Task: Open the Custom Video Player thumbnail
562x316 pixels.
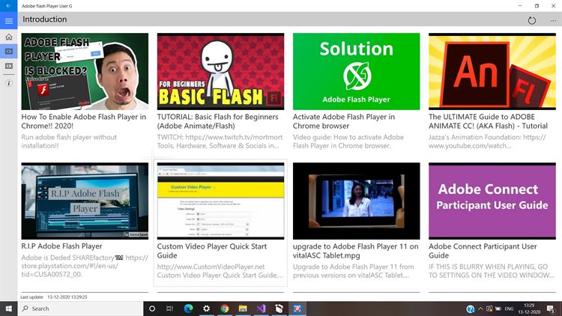Action: pyautogui.click(x=220, y=201)
